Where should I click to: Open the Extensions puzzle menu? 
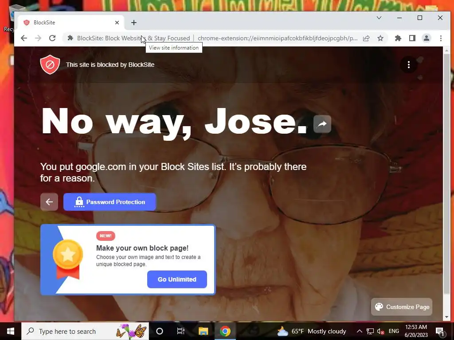[398, 38]
